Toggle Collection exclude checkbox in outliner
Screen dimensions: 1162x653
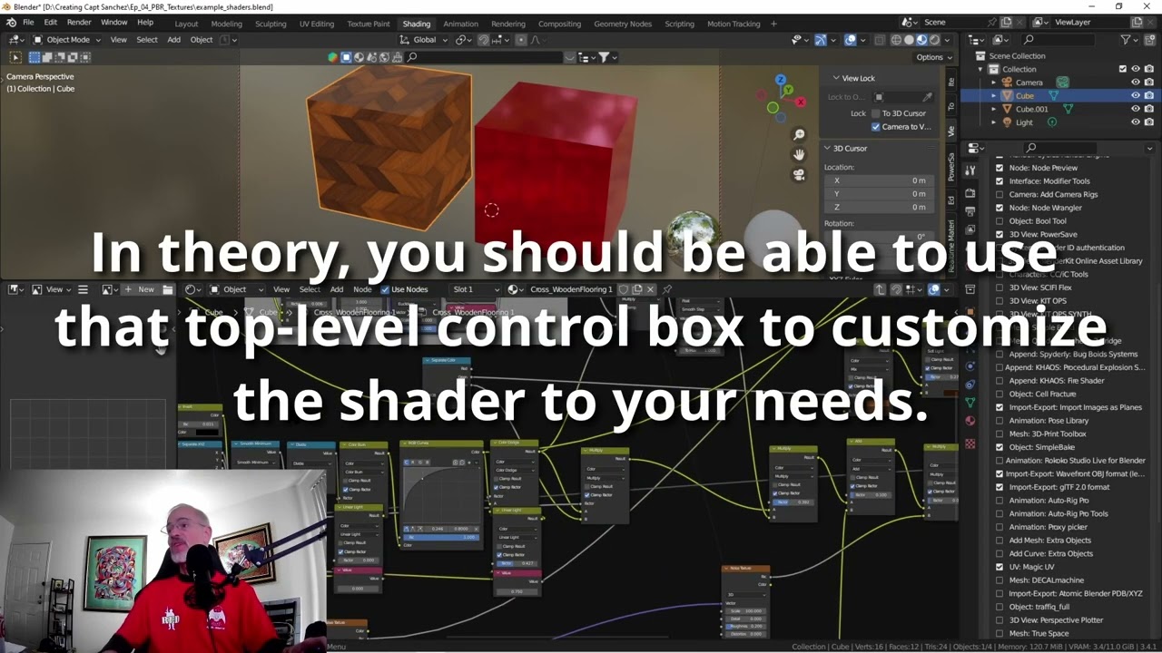pos(1122,69)
